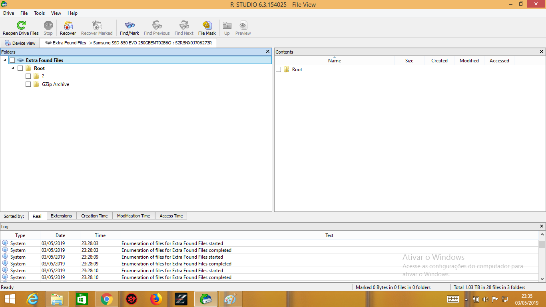The image size is (546, 307).
Task: Open the Drive menu
Action: point(8,13)
